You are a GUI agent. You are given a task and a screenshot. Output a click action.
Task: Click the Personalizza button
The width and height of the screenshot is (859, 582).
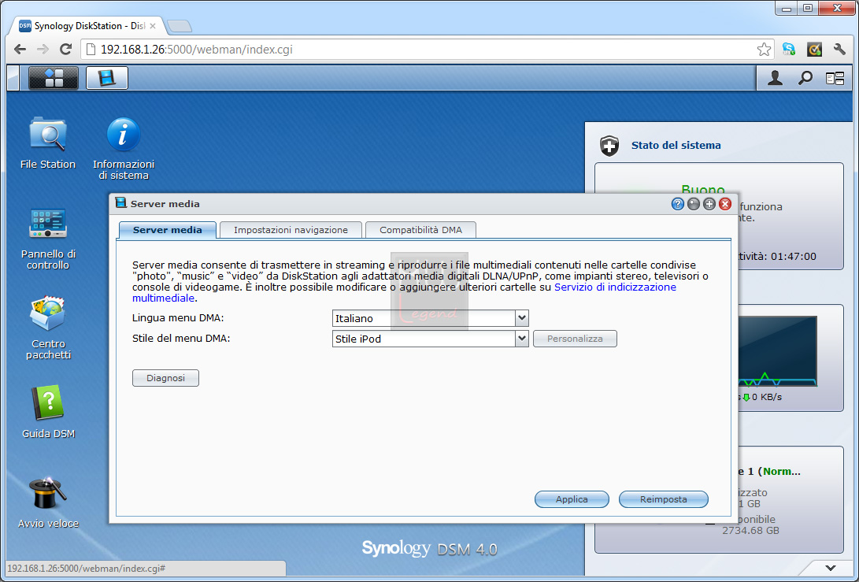pyautogui.click(x=575, y=339)
